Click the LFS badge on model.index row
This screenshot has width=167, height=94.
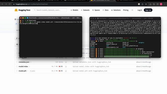(61, 66)
